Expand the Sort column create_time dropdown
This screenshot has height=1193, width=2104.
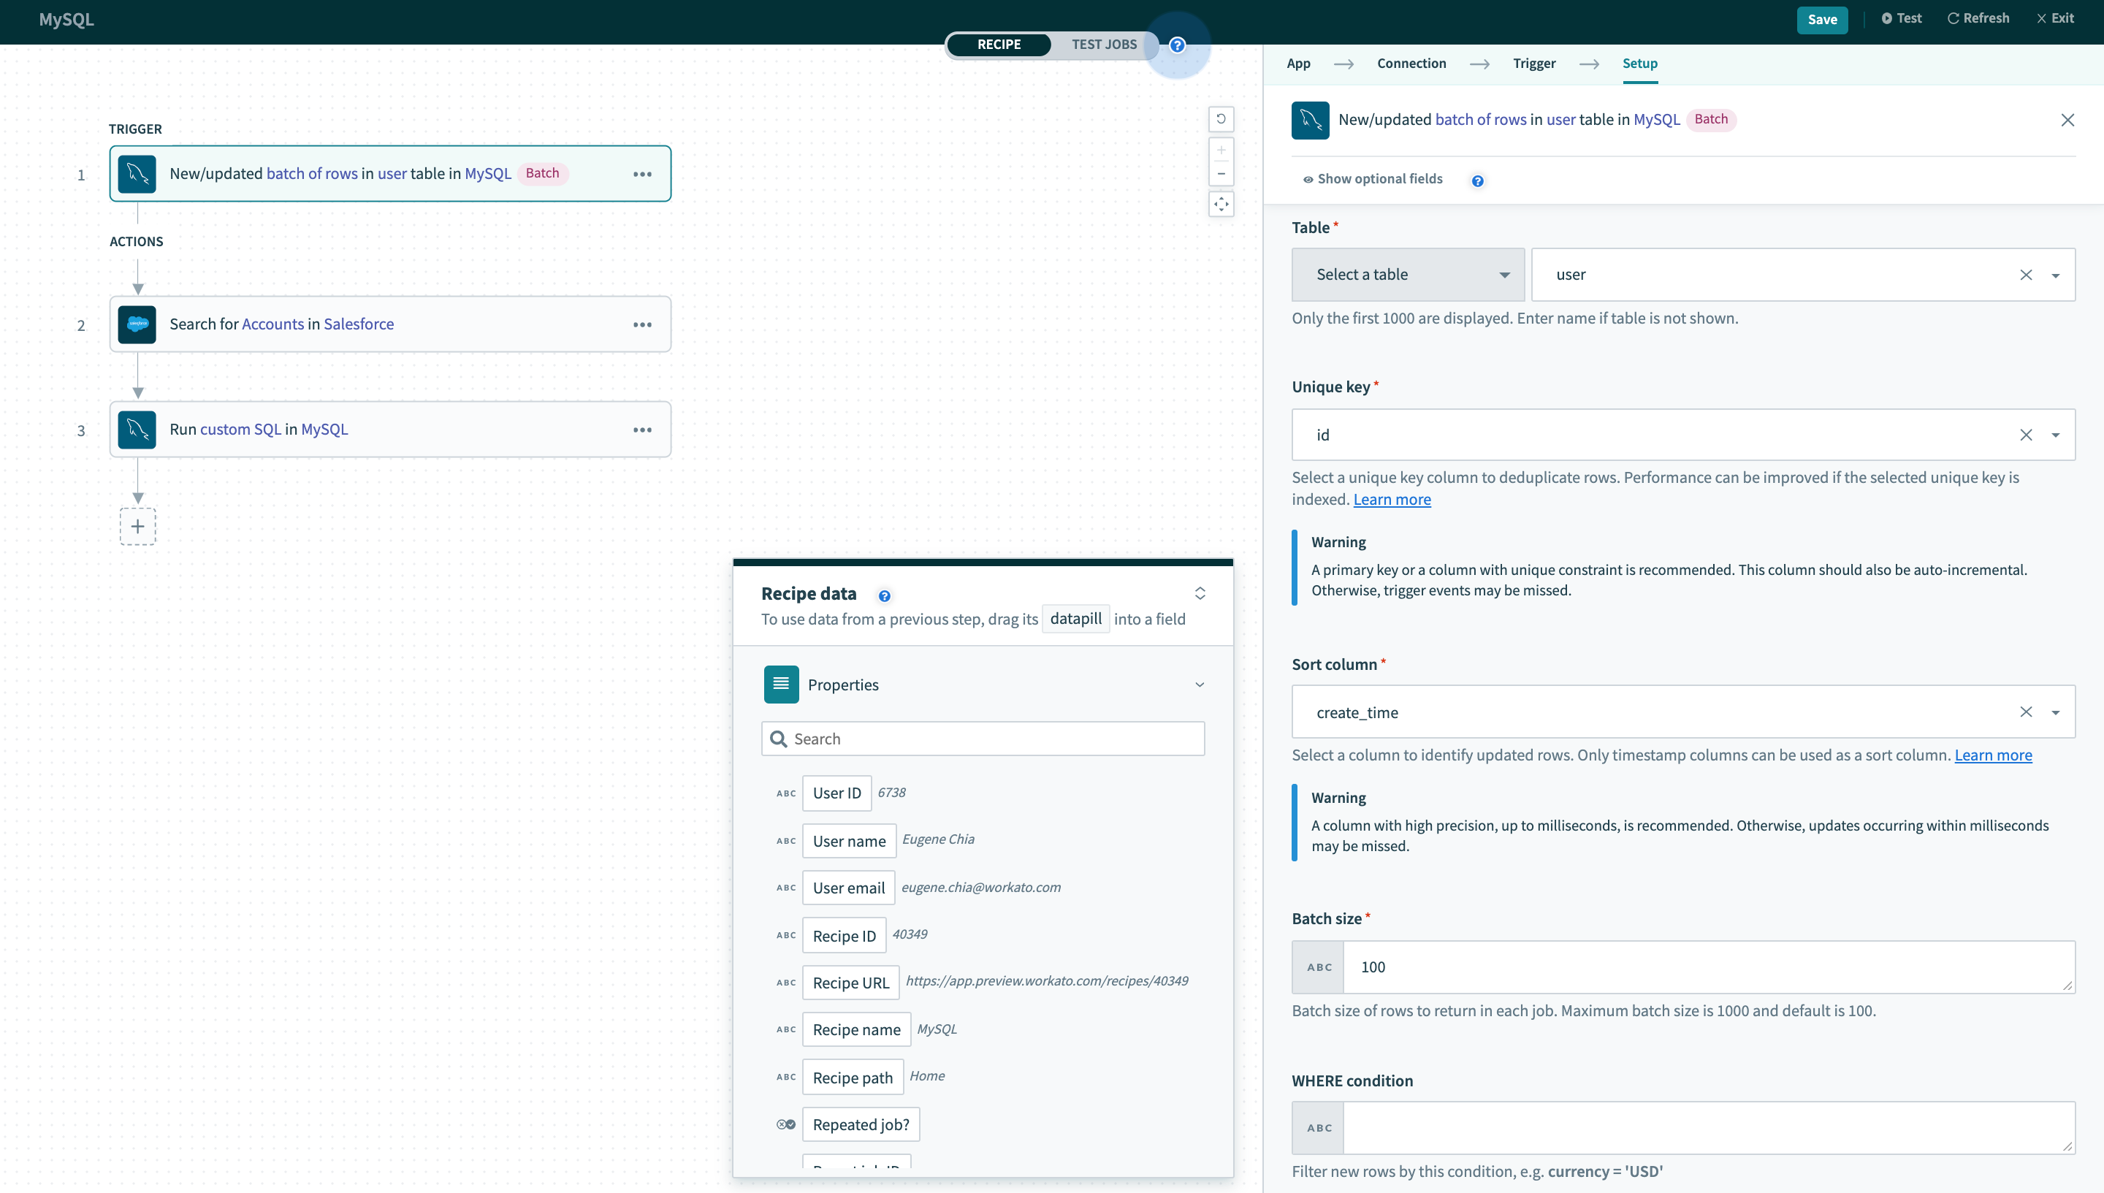[2055, 713]
